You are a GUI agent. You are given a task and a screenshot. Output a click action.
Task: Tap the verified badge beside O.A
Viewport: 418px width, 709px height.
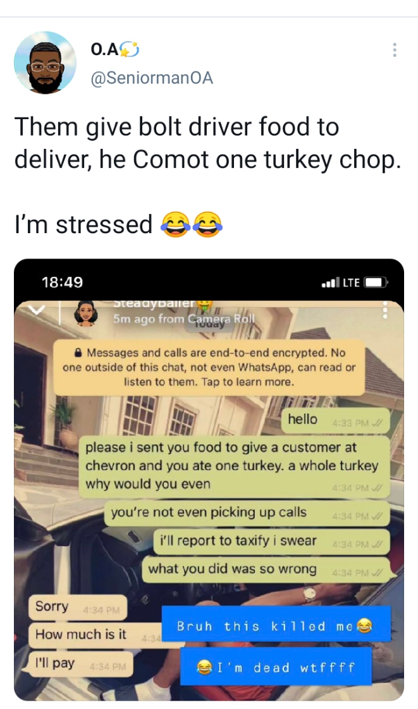tap(130, 49)
